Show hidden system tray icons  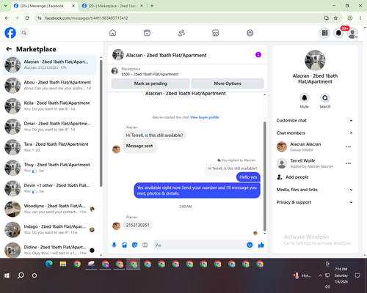pos(320,275)
